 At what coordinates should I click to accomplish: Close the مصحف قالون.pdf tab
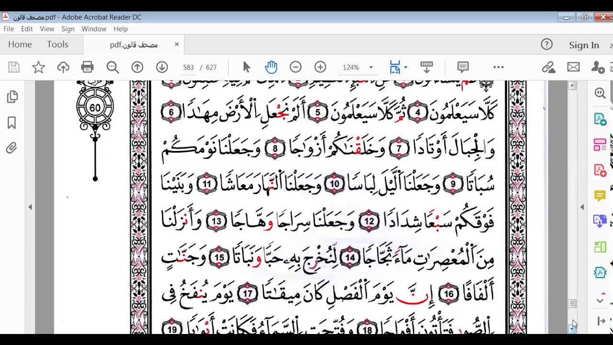(x=177, y=44)
